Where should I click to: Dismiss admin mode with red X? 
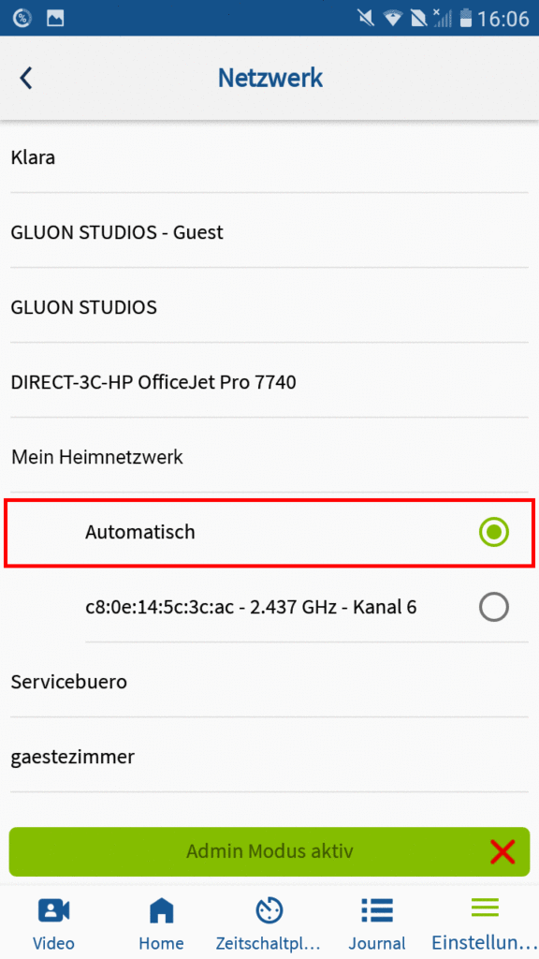click(x=503, y=851)
